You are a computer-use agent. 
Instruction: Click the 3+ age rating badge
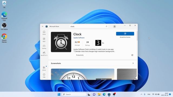tap(100, 43)
